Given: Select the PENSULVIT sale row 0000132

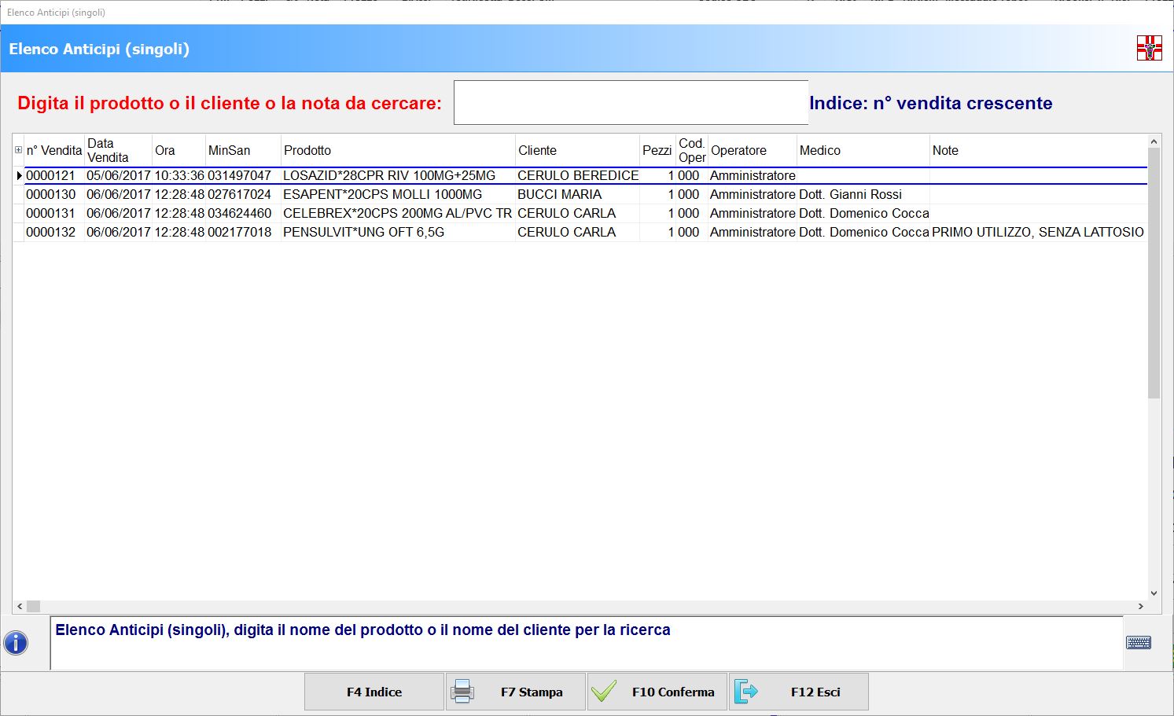Looking at the screenshot, I should click(363, 232).
